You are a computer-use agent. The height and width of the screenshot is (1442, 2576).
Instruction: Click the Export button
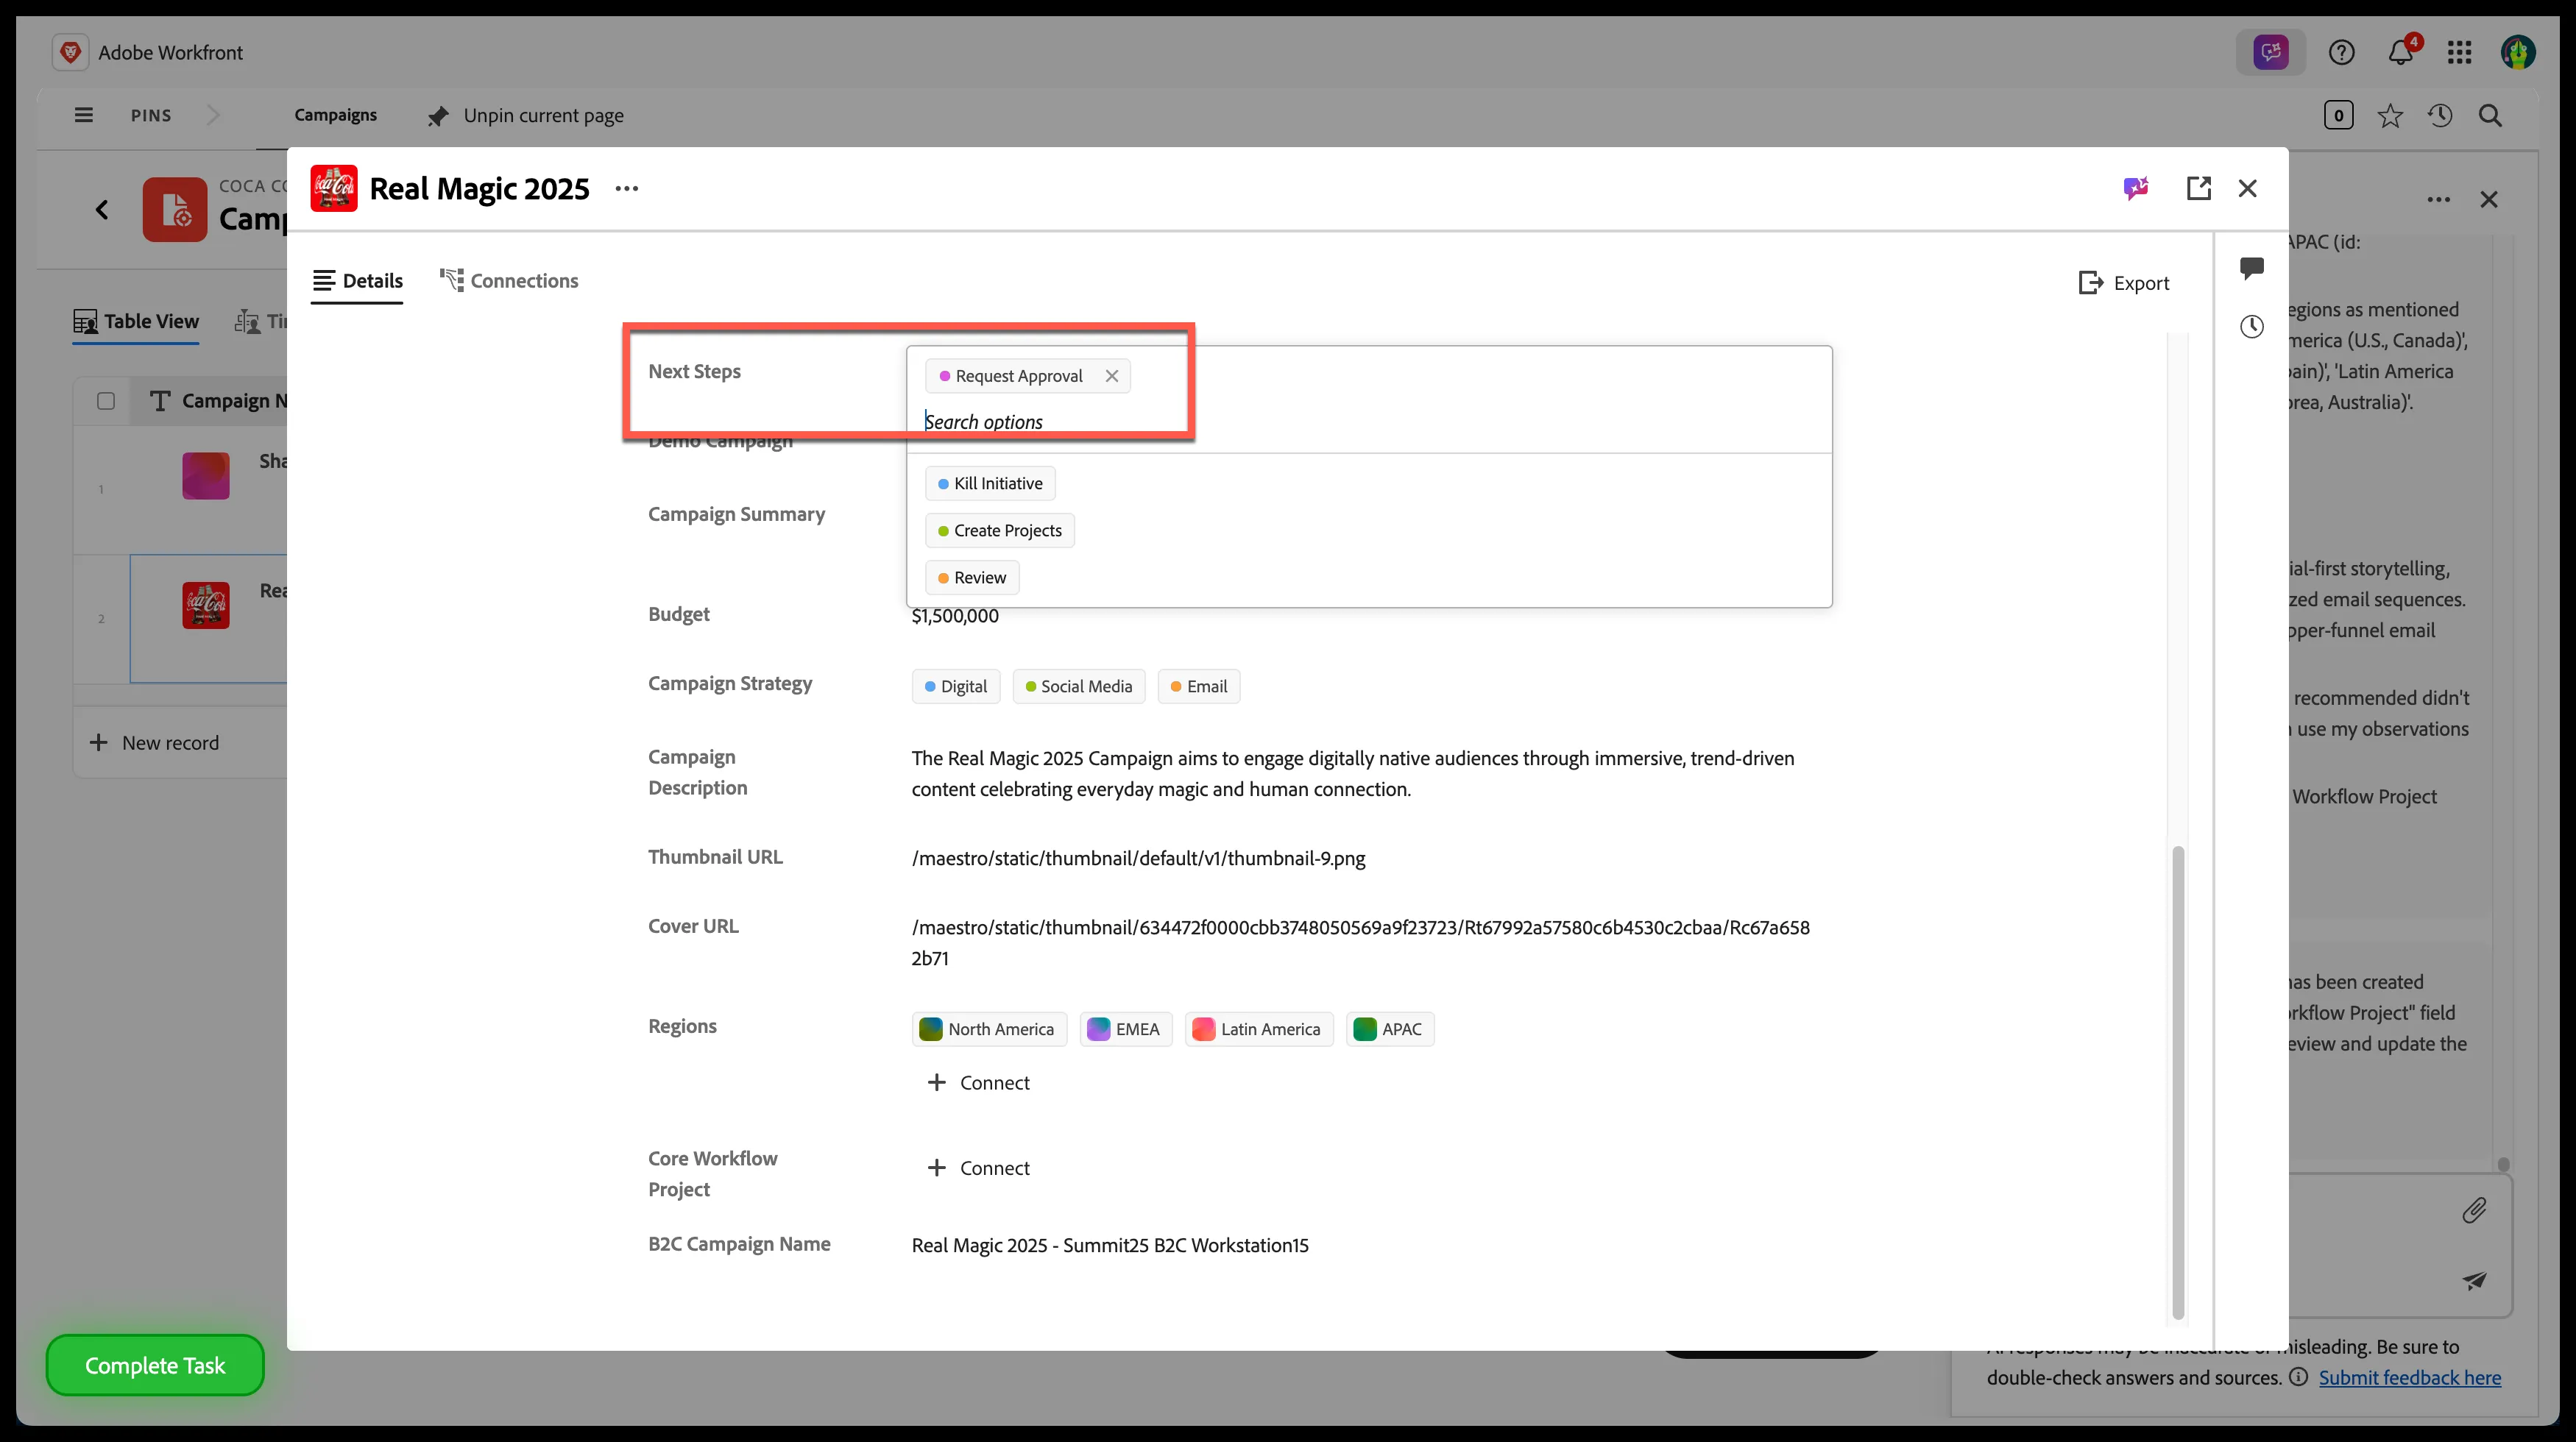point(2124,283)
